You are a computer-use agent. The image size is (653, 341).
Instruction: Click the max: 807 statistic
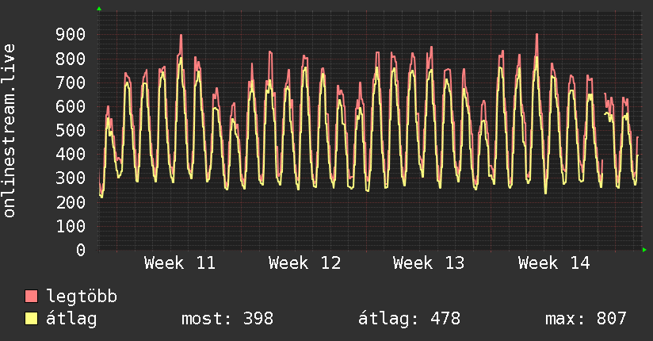pyautogui.click(x=586, y=319)
